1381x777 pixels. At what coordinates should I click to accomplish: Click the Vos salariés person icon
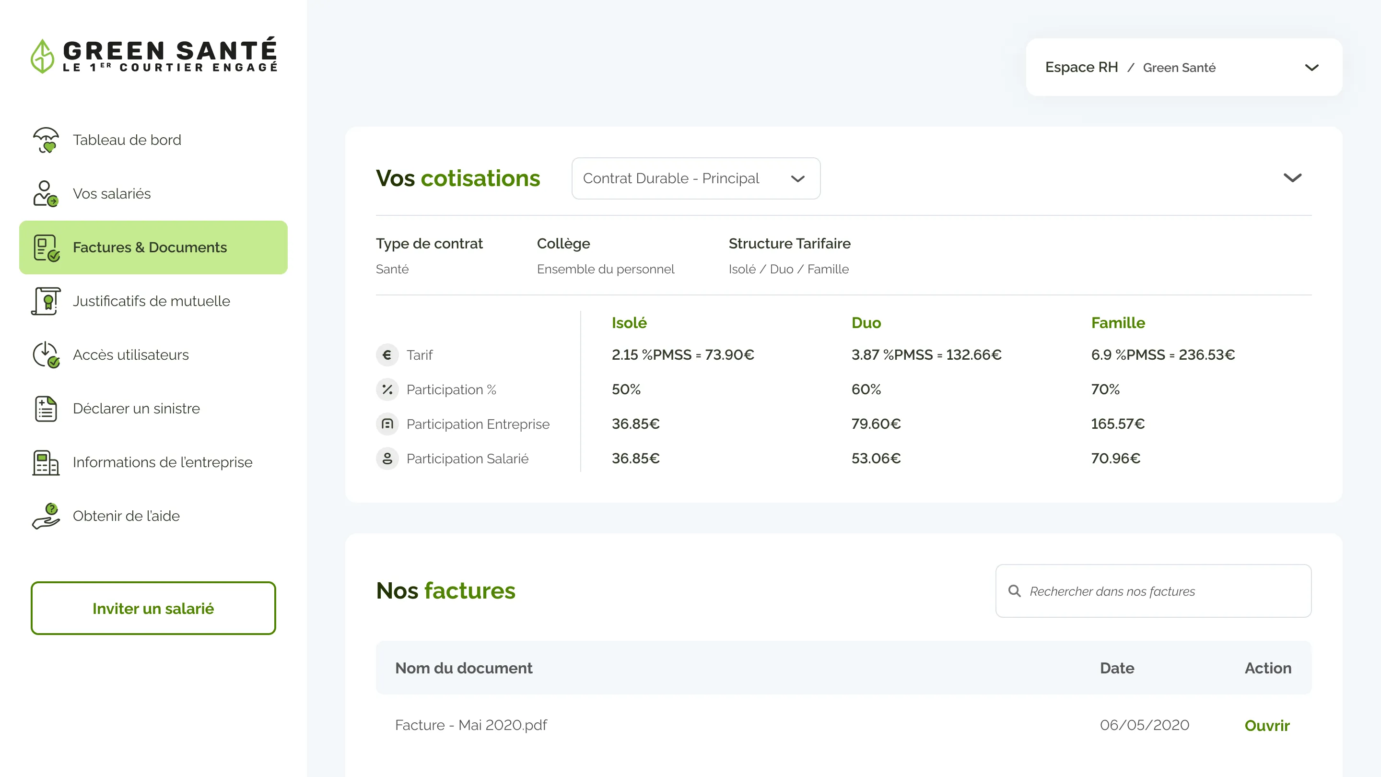click(46, 194)
